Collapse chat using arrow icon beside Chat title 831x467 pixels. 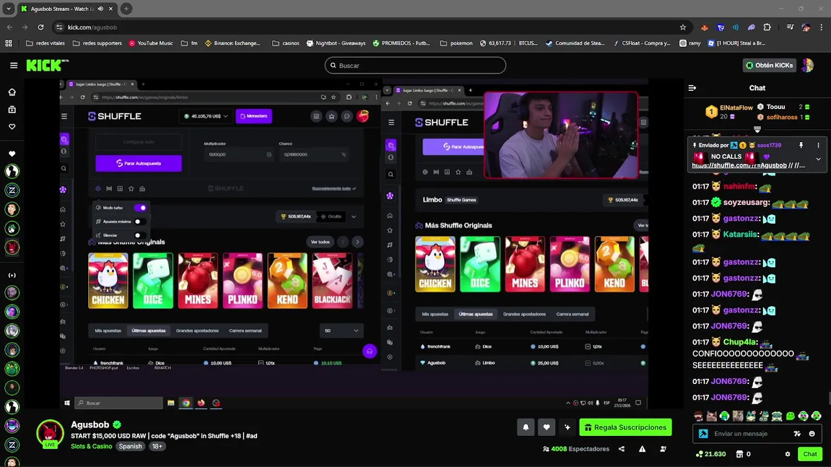click(692, 88)
